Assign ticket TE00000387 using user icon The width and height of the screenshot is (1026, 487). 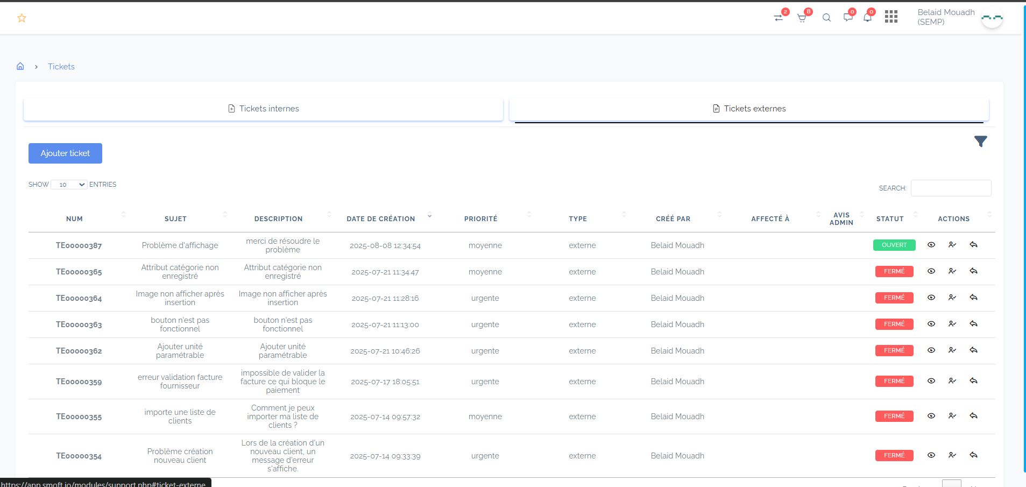click(952, 245)
